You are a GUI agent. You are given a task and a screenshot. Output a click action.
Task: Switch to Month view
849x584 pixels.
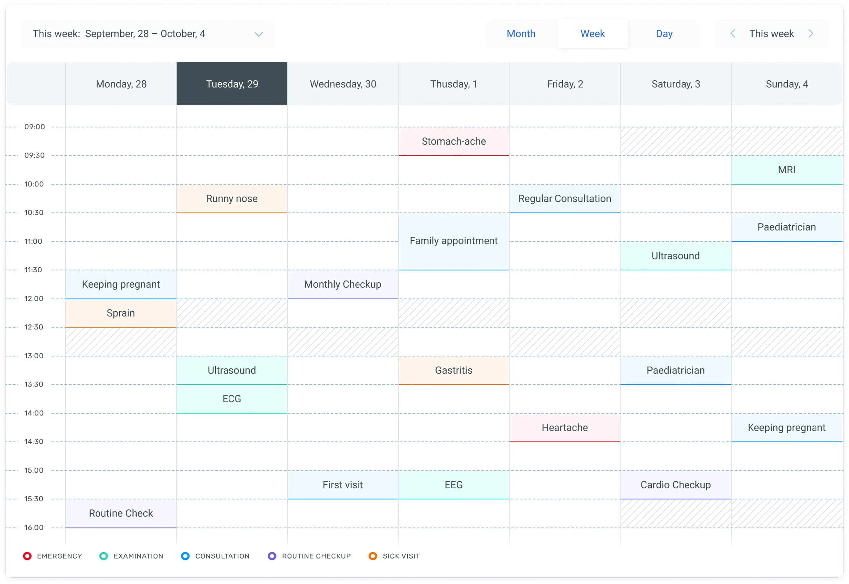(x=521, y=34)
